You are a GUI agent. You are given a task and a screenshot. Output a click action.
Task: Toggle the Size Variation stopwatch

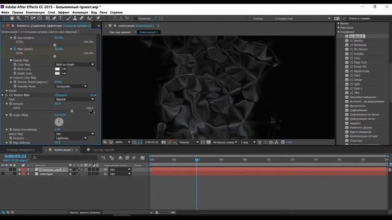[x=15, y=38]
